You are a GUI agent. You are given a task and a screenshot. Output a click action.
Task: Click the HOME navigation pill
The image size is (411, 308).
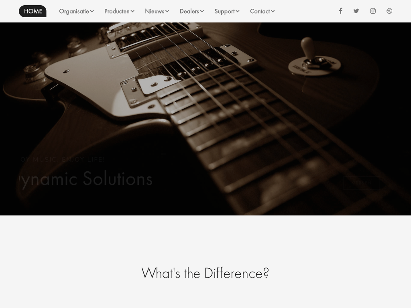pos(33,11)
